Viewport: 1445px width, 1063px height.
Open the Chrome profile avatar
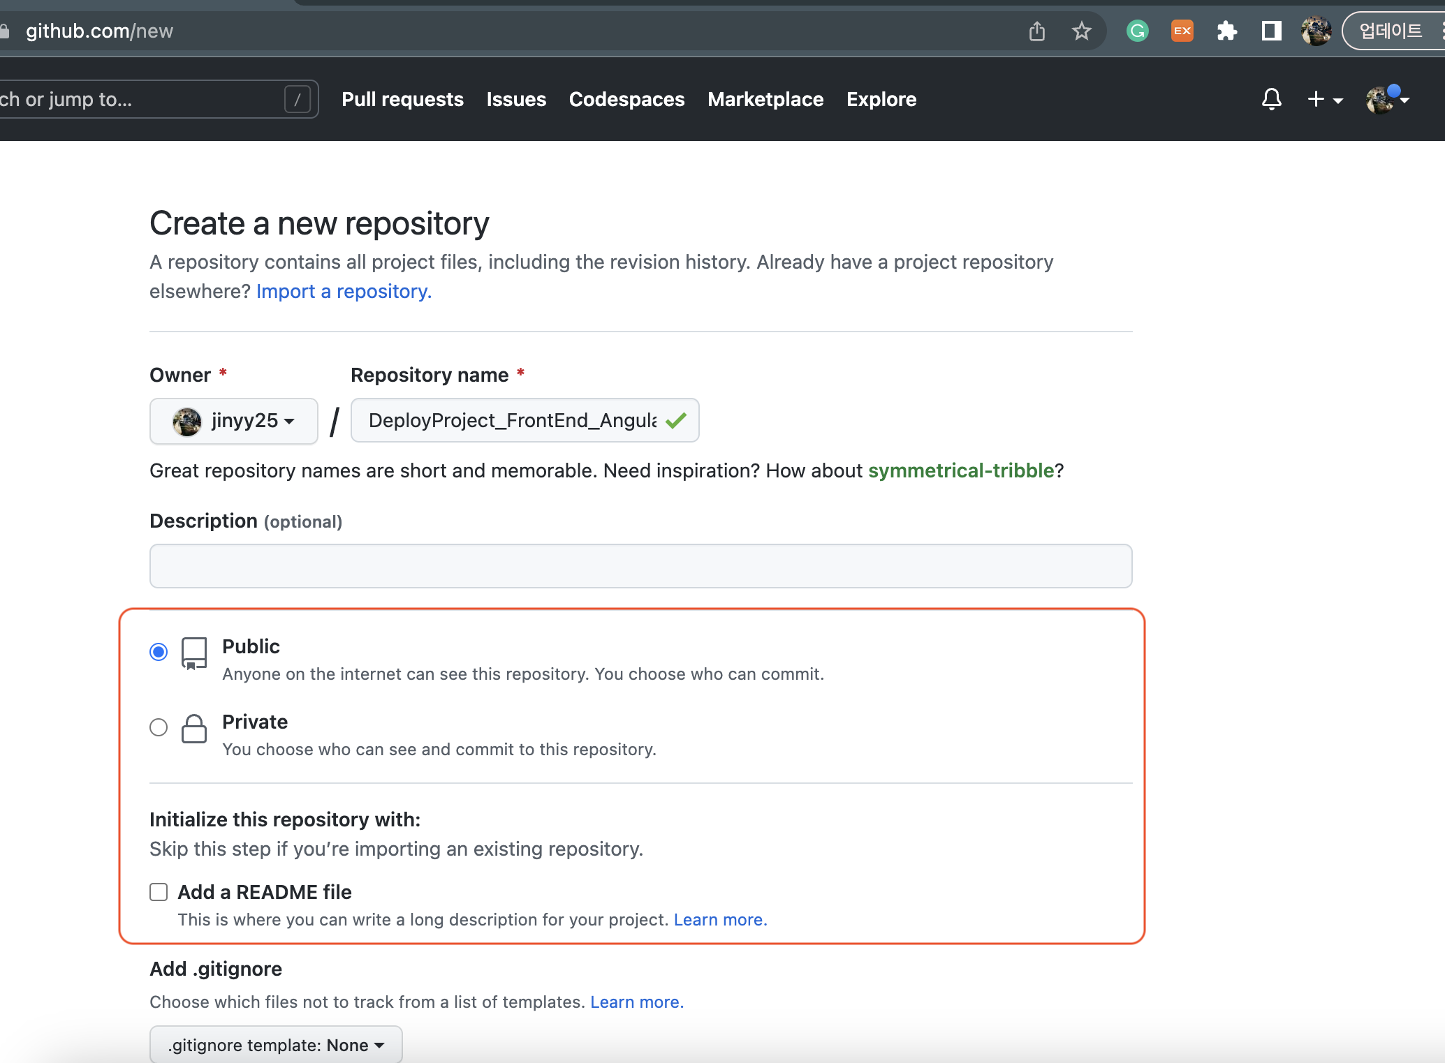(1316, 31)
